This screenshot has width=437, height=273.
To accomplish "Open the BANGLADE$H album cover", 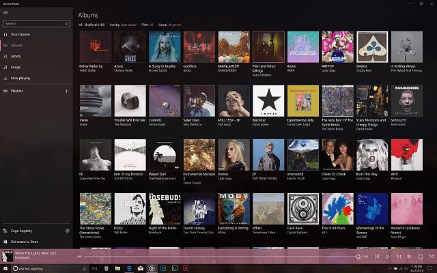I will click(234, 47).
